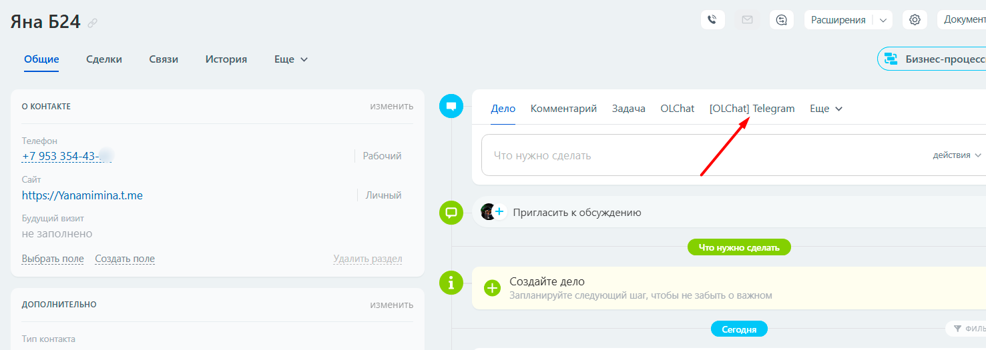The image size is (986, 350).
Task: Copy link icon next to Яна Б24
Action: click(x=93, y=23)
